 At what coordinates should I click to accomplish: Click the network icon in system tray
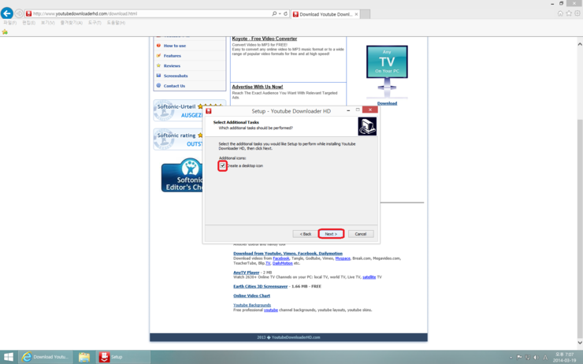[528, 358]
